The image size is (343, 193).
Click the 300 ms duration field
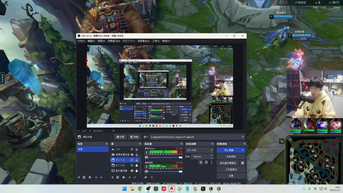[200, 157]
